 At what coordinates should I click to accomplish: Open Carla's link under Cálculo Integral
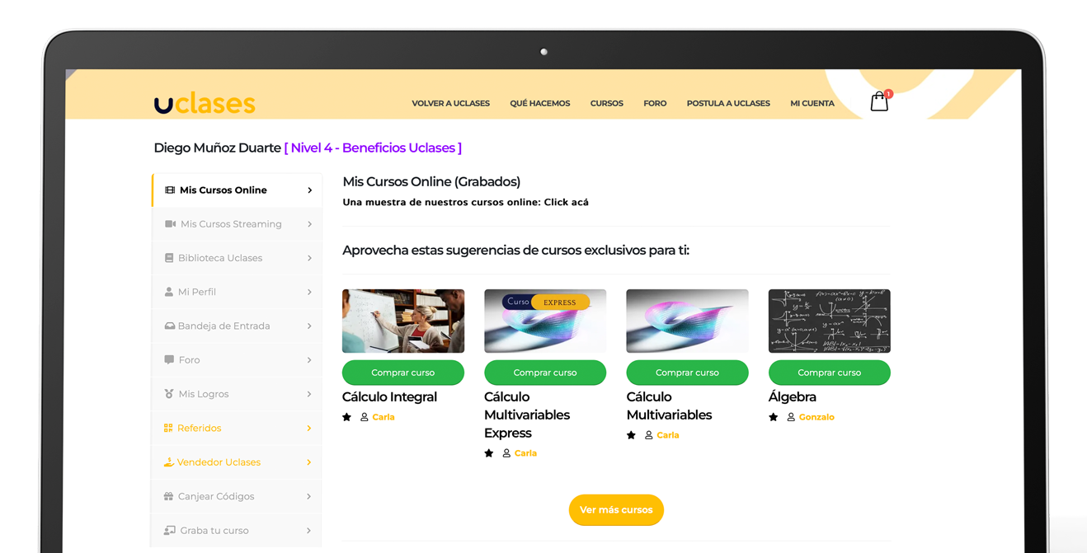coord(384,417)
